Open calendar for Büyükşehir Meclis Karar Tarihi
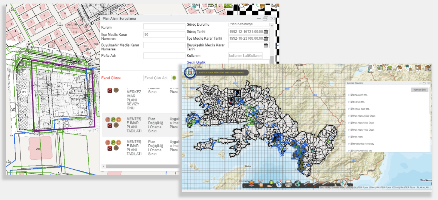438x200 pixels. coord(266,45)
